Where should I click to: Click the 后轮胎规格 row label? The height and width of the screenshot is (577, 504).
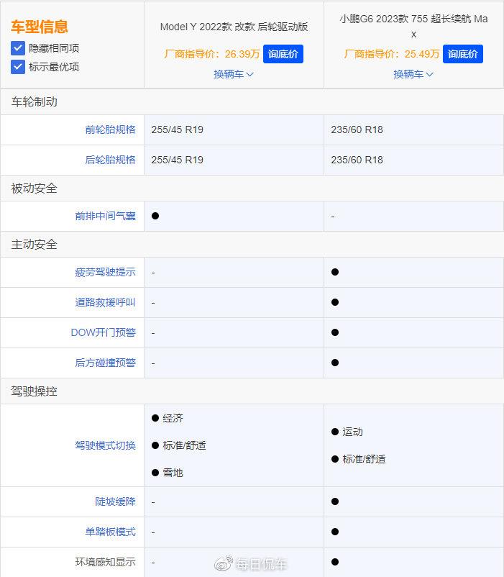[110, 160]
